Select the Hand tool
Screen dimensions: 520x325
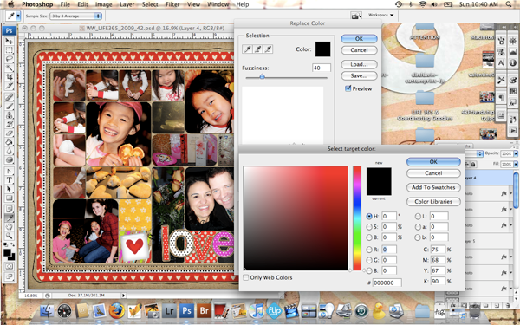(x=9, y=227)
